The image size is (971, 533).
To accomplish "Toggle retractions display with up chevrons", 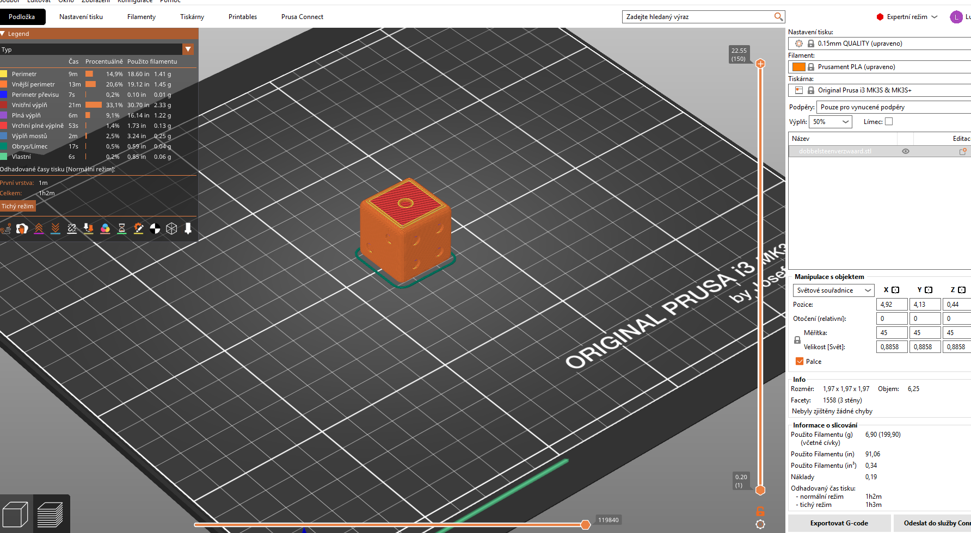I will click(39, 229).
